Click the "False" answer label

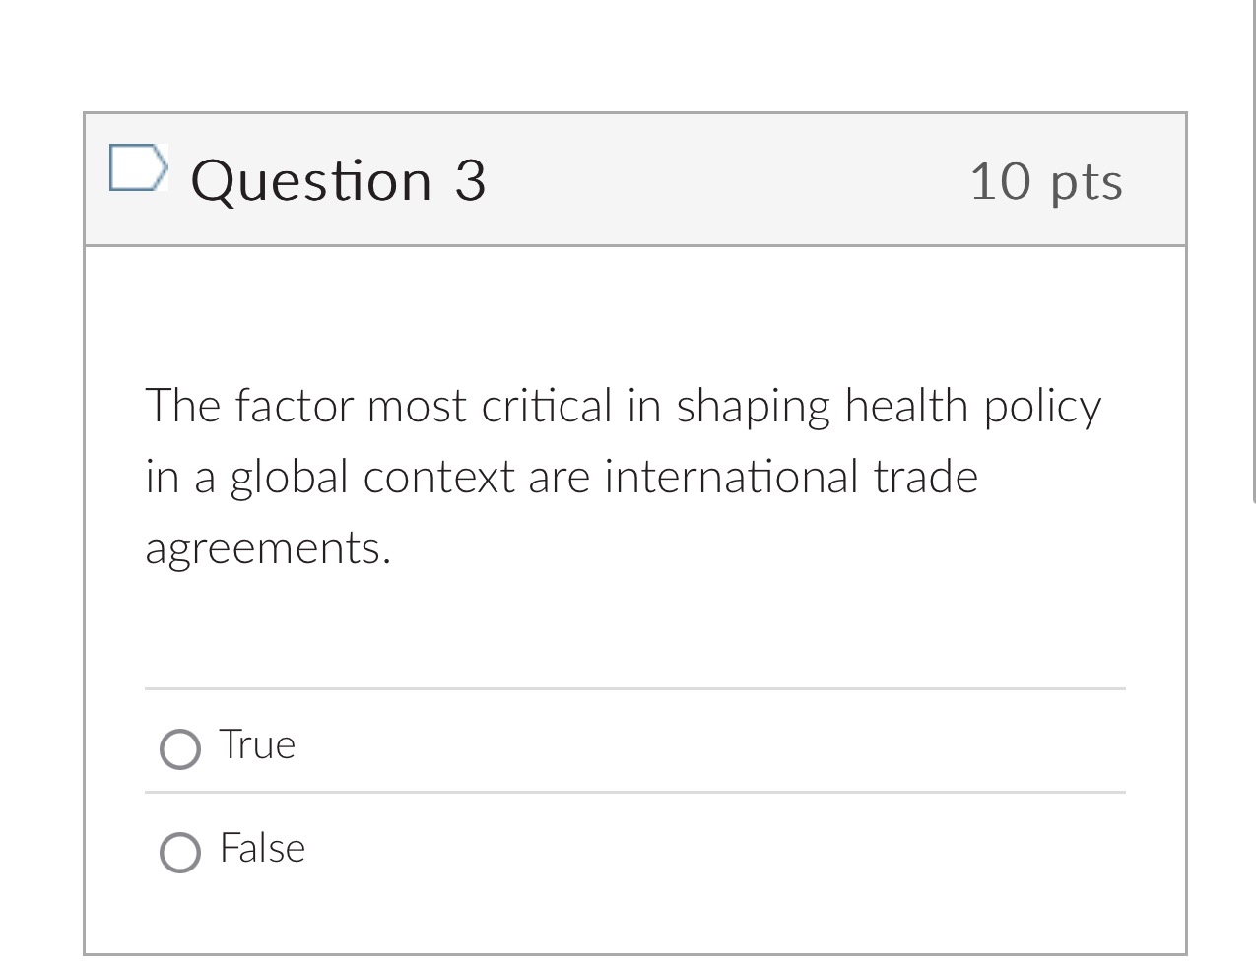[x=262, y=848]
